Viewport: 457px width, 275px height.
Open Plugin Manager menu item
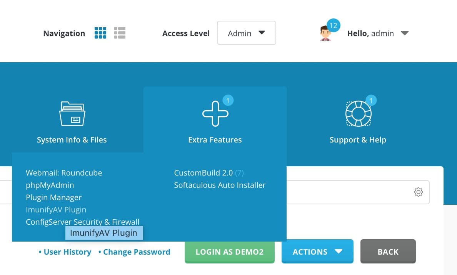pos(53,197)
